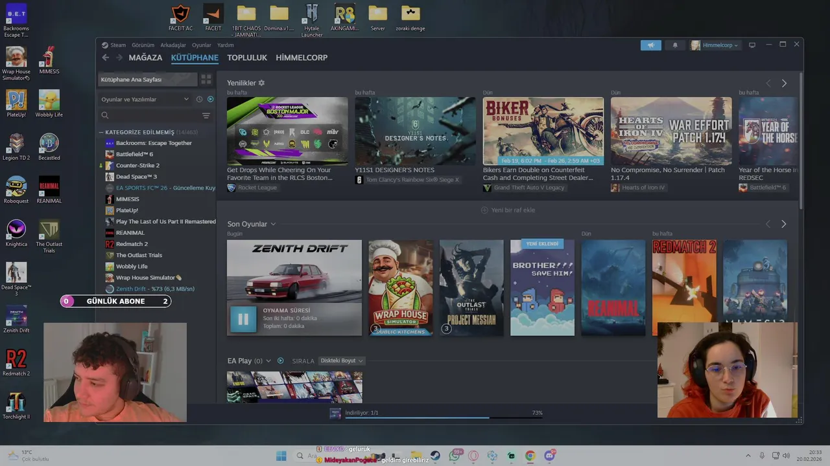Viewport: 830px width, 466px height.
Task: Go forward with the Steam forward arrow
Action: tap(119, 58)
